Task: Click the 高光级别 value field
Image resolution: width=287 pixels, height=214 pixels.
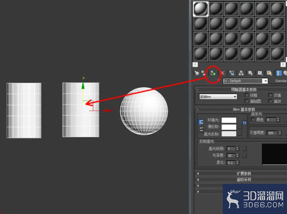Action: (x=231, y=149)
